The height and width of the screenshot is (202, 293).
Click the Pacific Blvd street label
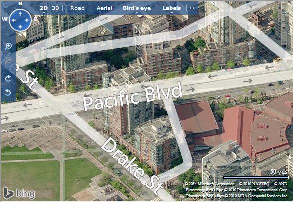pyautogui.click(x=132, y=97)
